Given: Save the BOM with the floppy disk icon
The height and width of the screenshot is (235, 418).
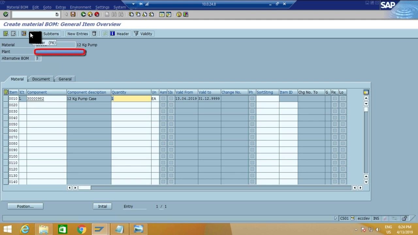Looking at the screenshot, I should click(x=73, y=14).
